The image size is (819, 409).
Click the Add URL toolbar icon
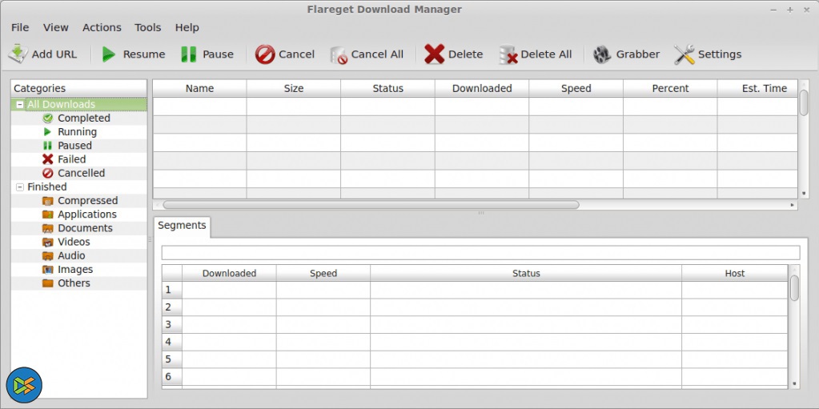(18, 54)
